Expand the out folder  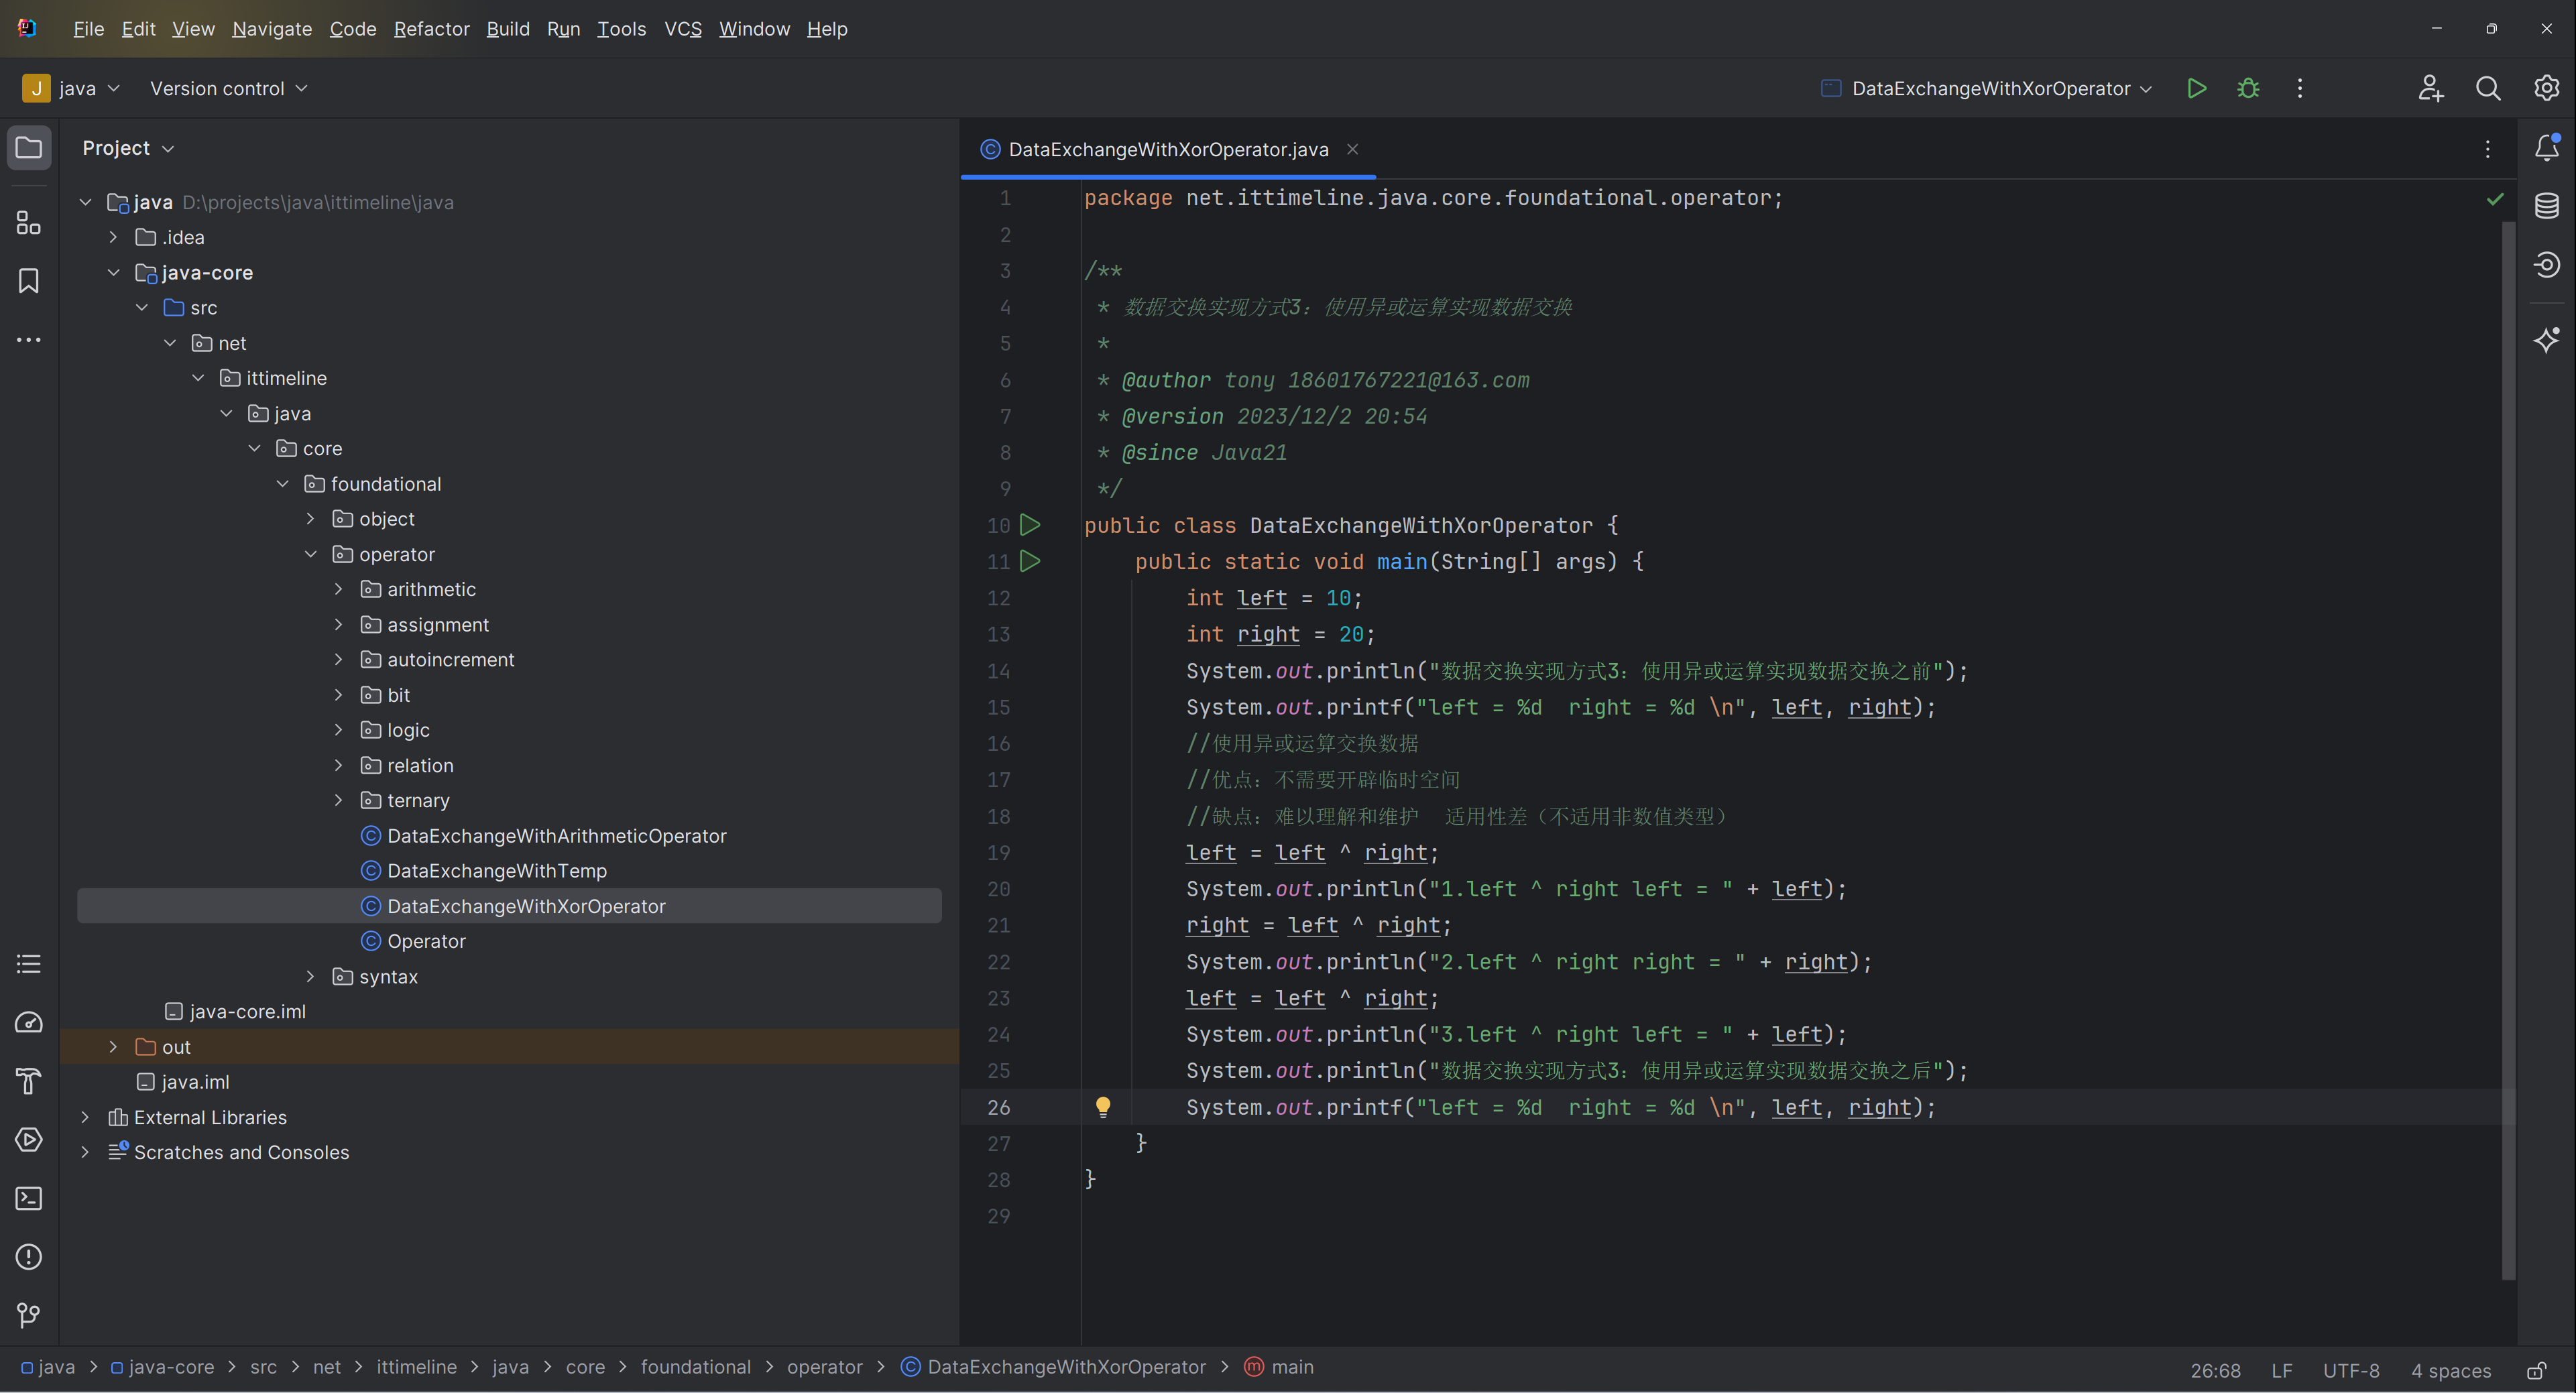(113, 1047)
